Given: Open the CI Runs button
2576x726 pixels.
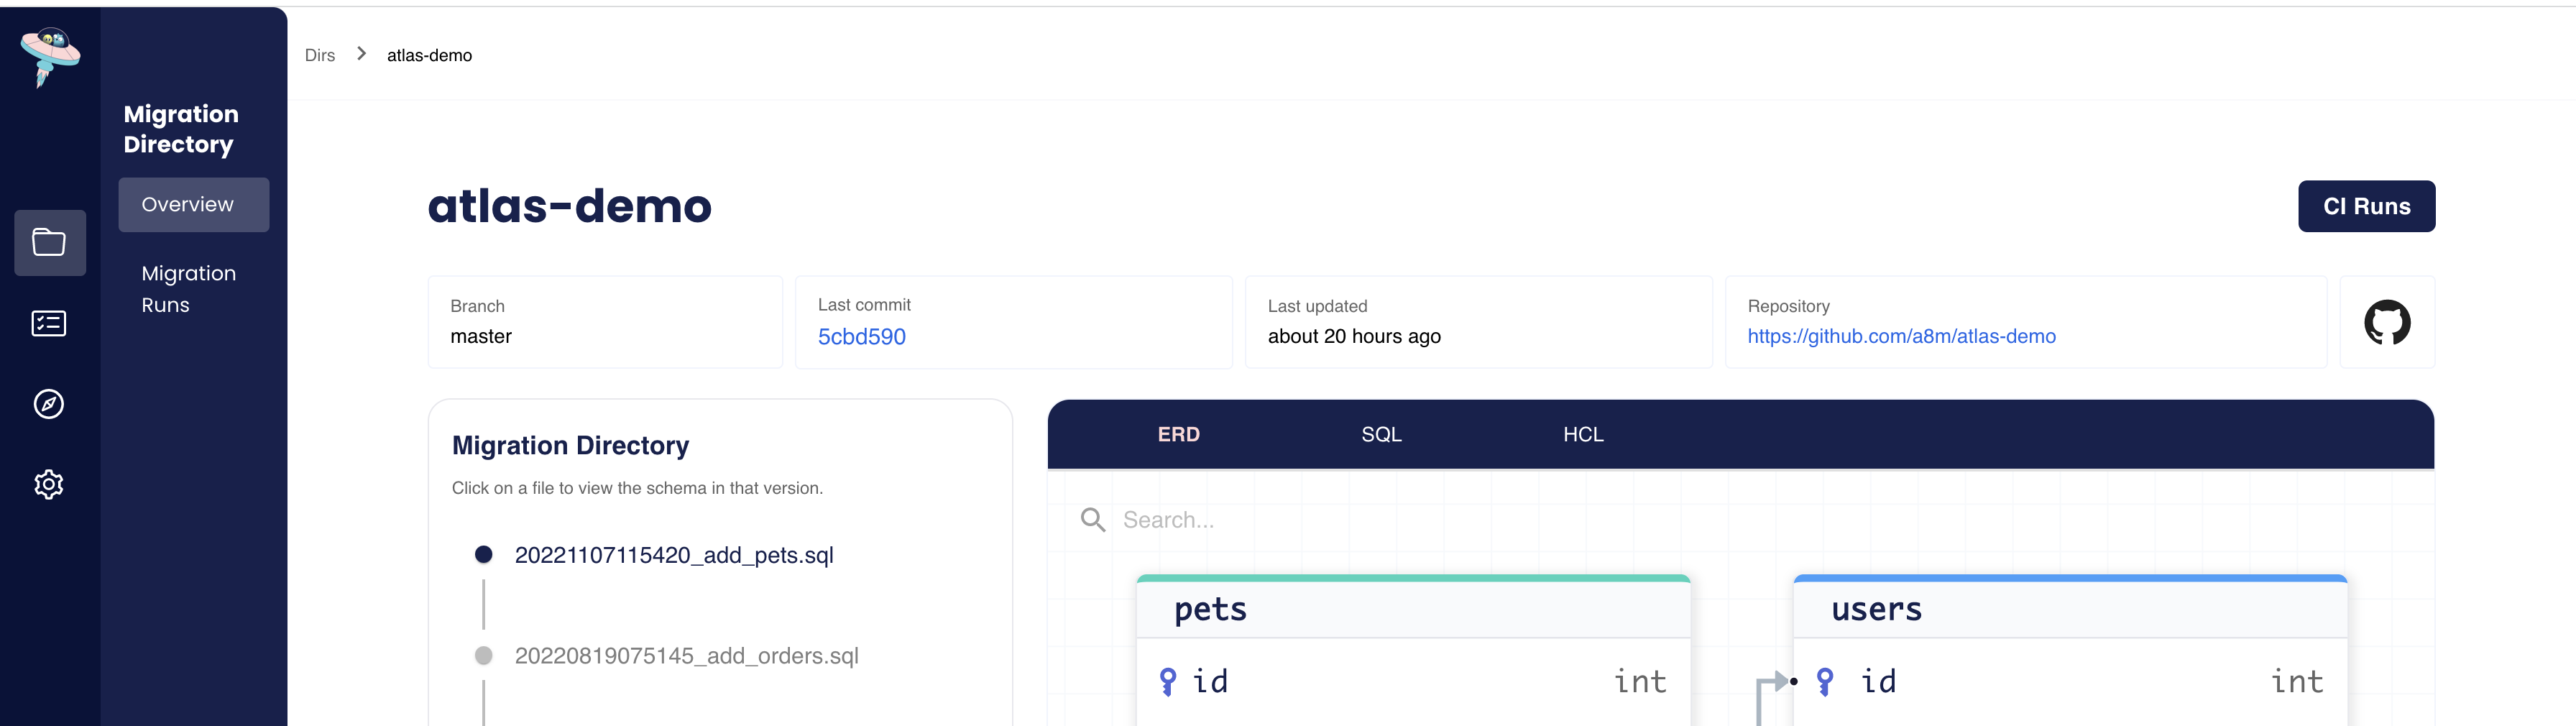Looking at the screenshot, I should [2366, 206].
